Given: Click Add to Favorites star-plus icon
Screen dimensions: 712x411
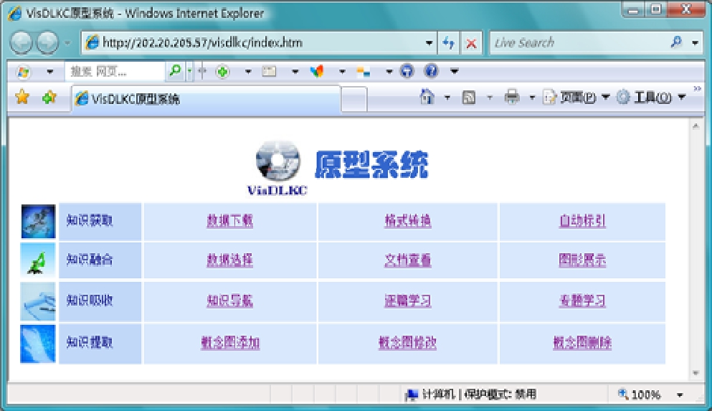Looking at the screenshot, I should click(x=49, y=97).
